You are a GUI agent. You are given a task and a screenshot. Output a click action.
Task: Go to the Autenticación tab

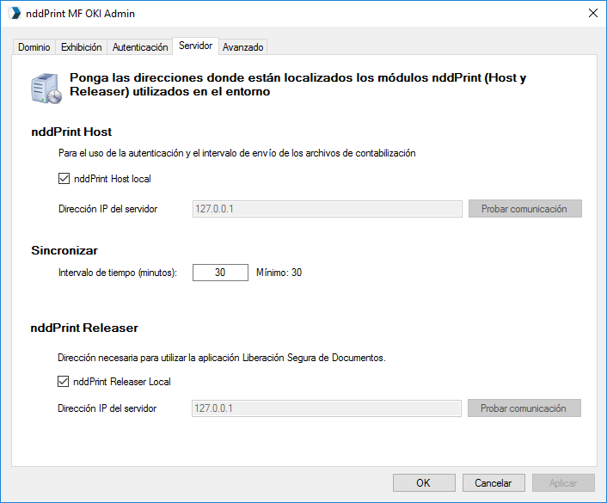(x=140, y=47)
